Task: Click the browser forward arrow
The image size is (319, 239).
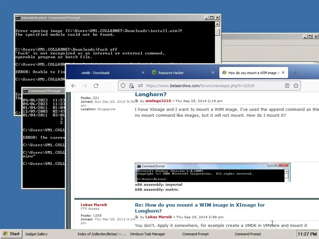Action: [85, 86]
